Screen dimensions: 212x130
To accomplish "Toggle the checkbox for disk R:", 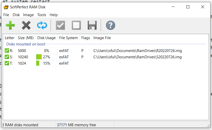I will (x=7, y=51).
